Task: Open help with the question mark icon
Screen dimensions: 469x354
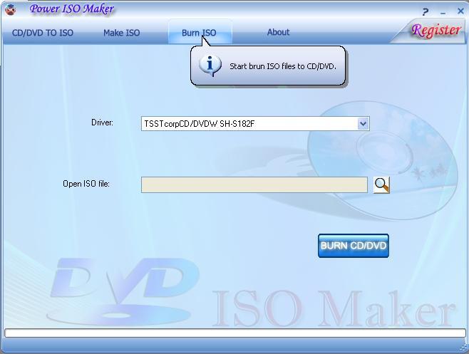Action: pos(426,12)
